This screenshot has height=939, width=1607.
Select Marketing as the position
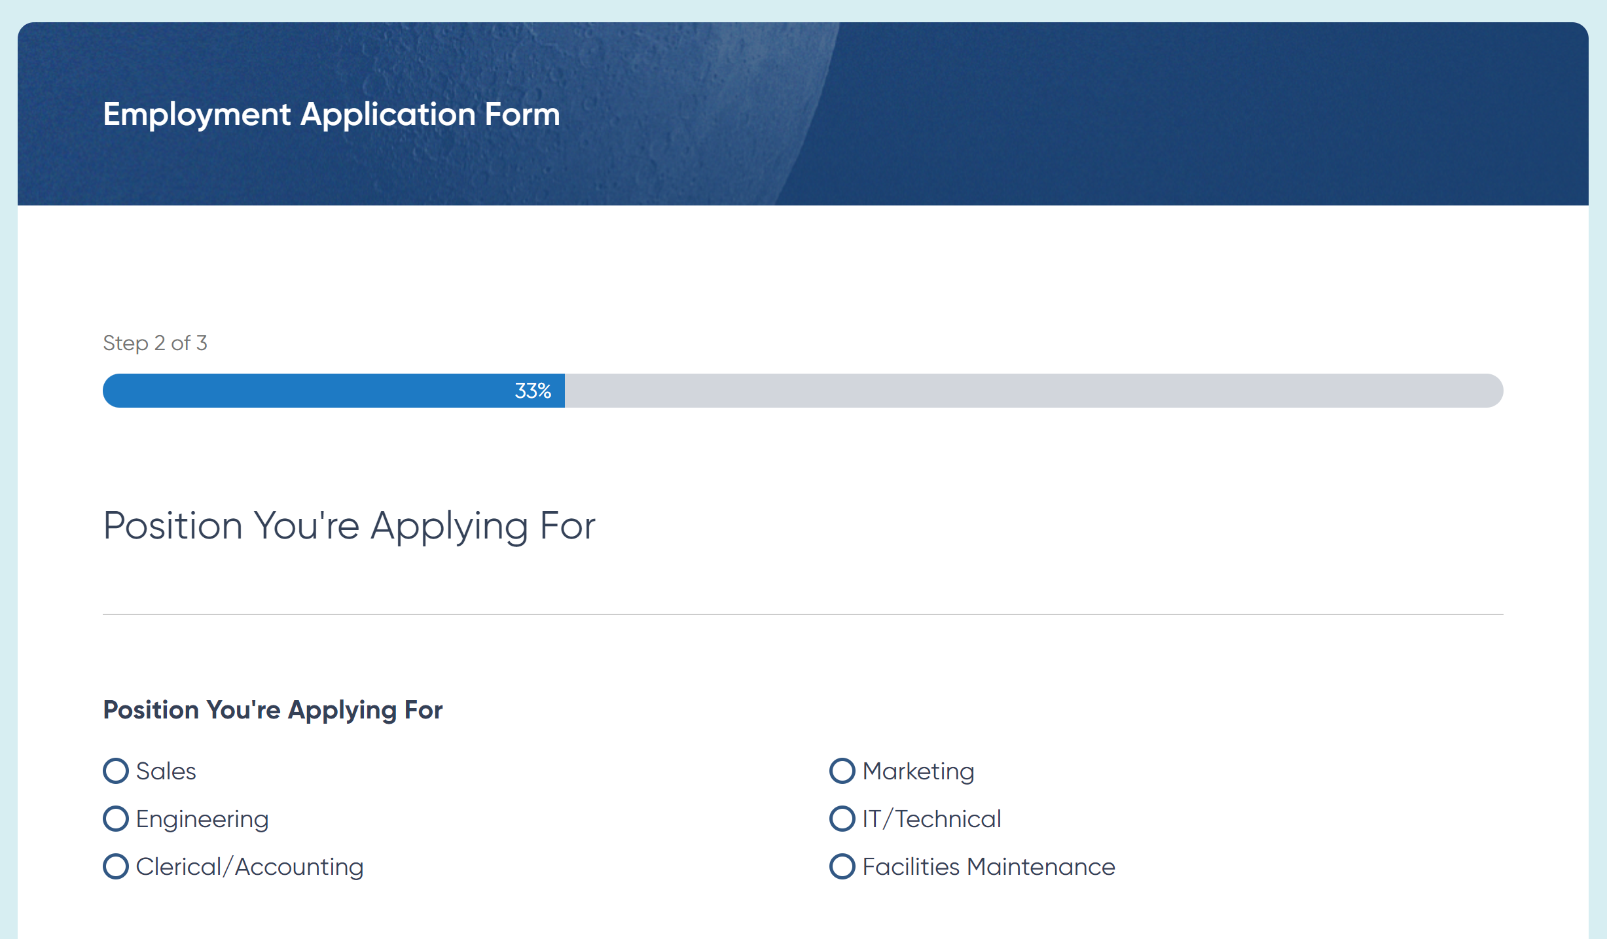[x=842, y=771]
